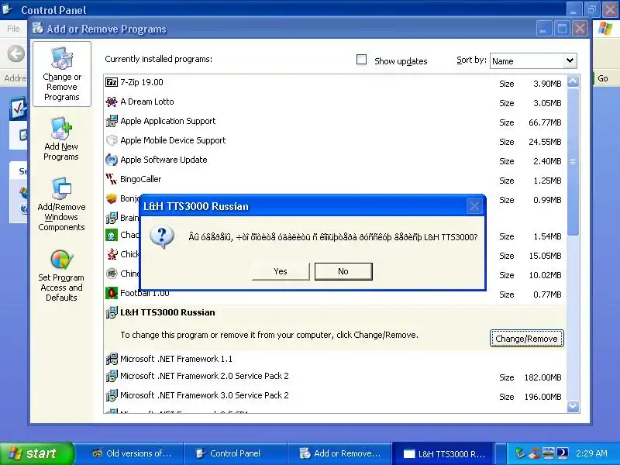Click the L&H TTS3000 Russian list icon
Screen dimensions: 620x465
[x=112, y=312]
